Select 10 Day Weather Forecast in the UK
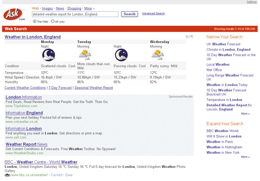Screen dimensions: 260x181 [x=231, y=57]
